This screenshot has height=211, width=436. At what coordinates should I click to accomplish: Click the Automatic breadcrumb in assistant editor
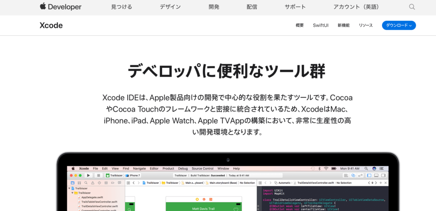tap(284, 183)
